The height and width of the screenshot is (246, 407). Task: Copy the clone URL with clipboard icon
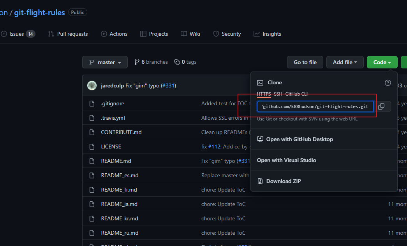381,106
